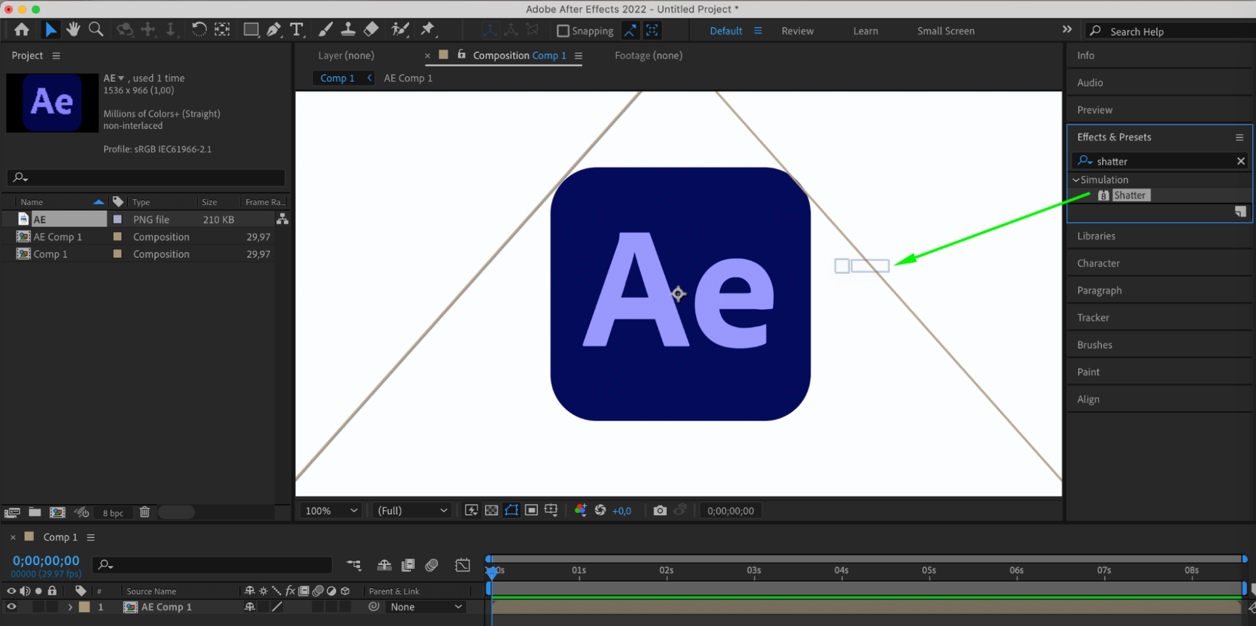The width and height of the screenshot is (1256, 626).
Task: Expand the AE Comp 1 layer properties
Action: click(x=70, y=607)
